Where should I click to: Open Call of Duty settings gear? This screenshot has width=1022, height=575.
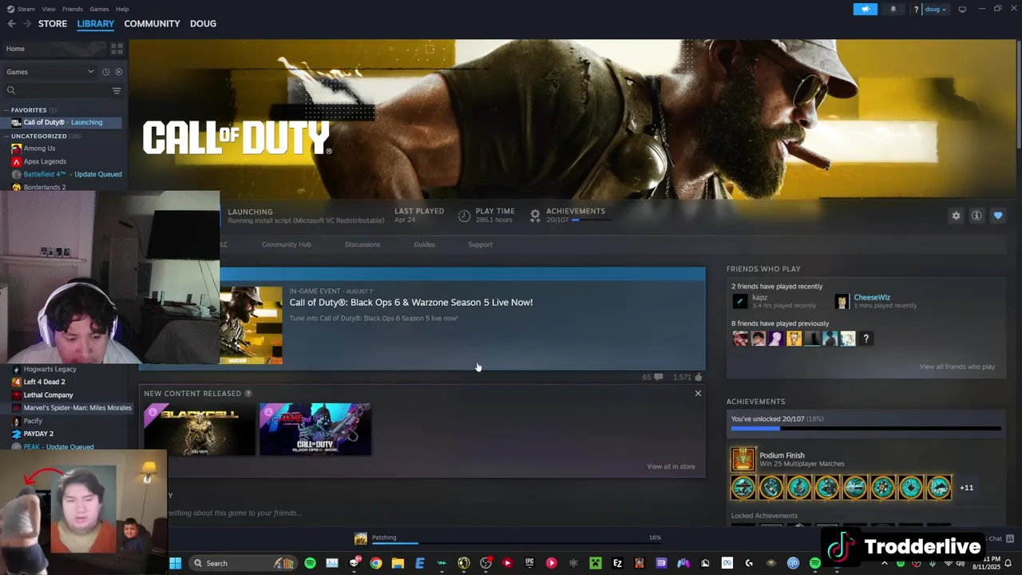(956, 216)
